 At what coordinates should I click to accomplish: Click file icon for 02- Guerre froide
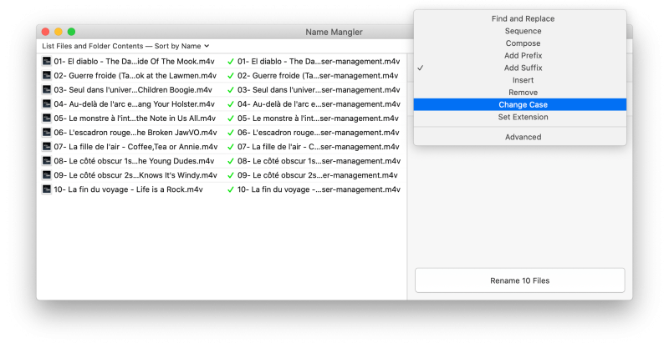pos(47,75)
